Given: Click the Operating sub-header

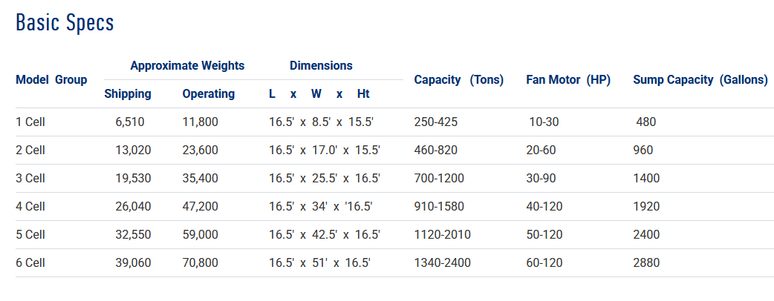Looking at the screenshot, I should pos(208,93).
